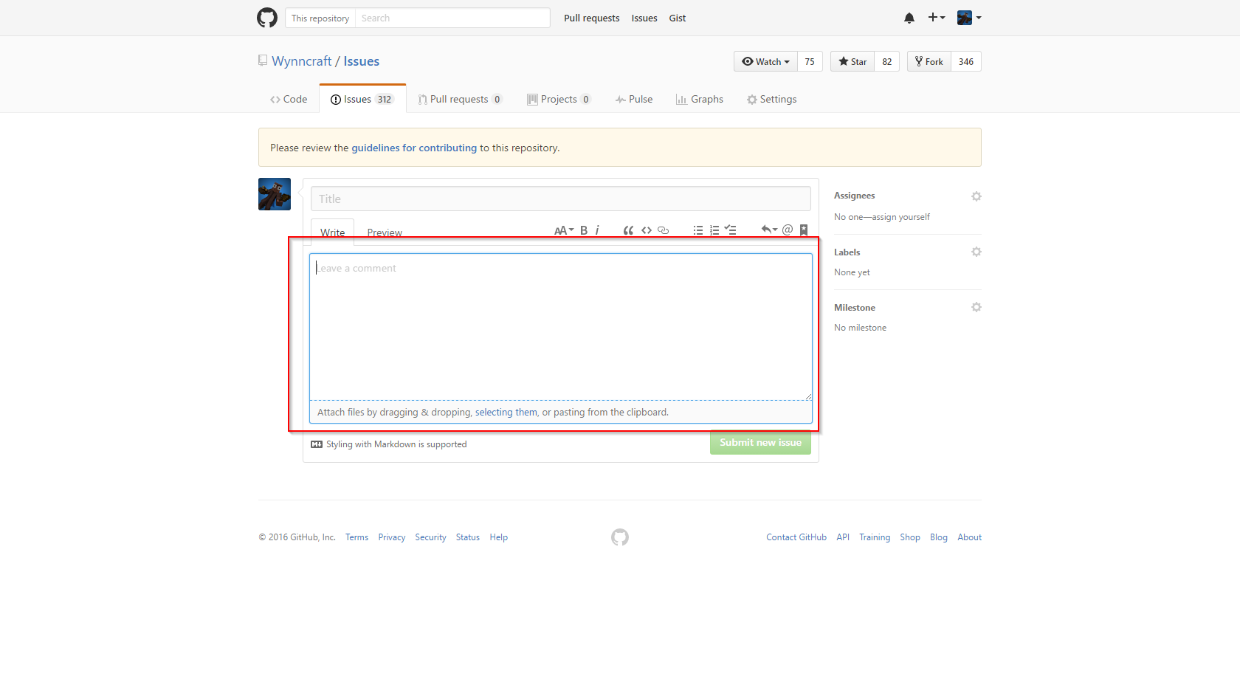The height and width of the screenshot is (679, 1240).
Task: Open the saved replies dropdown
Action: 769,230
